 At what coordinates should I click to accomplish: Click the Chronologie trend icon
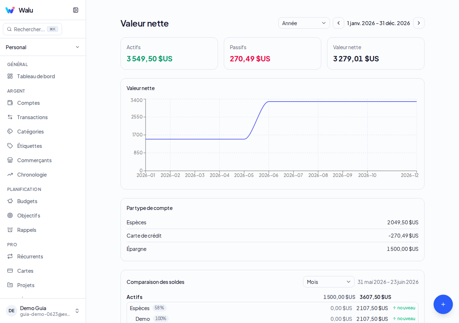coord(10,174)
